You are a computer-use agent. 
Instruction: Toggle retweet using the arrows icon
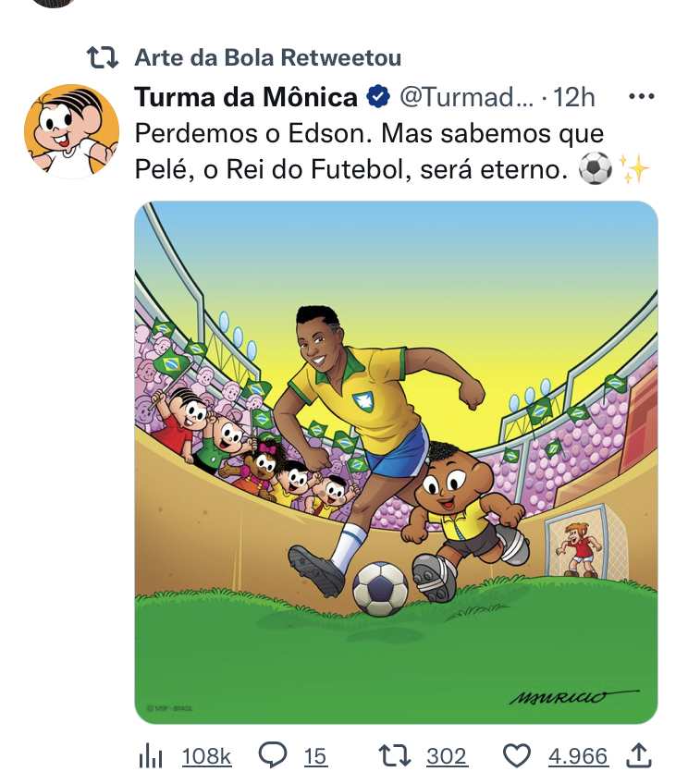point(395,757)
